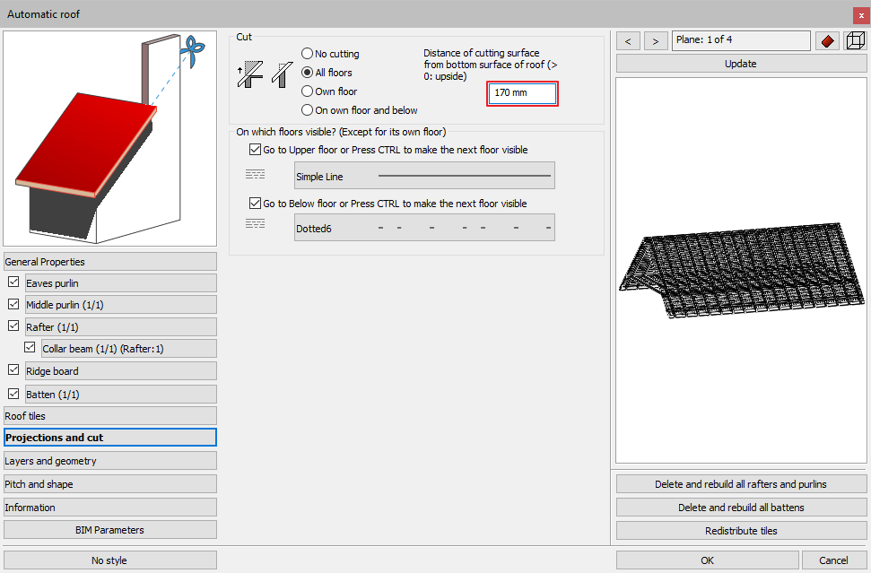
Task: Click the 170 mm distance input field
Action: [x=522, y=93]
